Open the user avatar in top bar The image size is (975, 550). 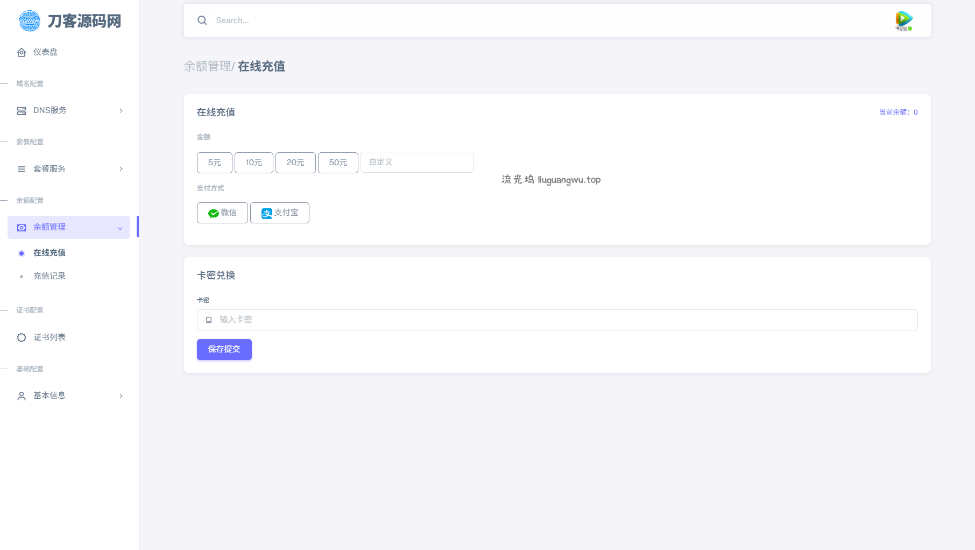(x=903, y=20)
